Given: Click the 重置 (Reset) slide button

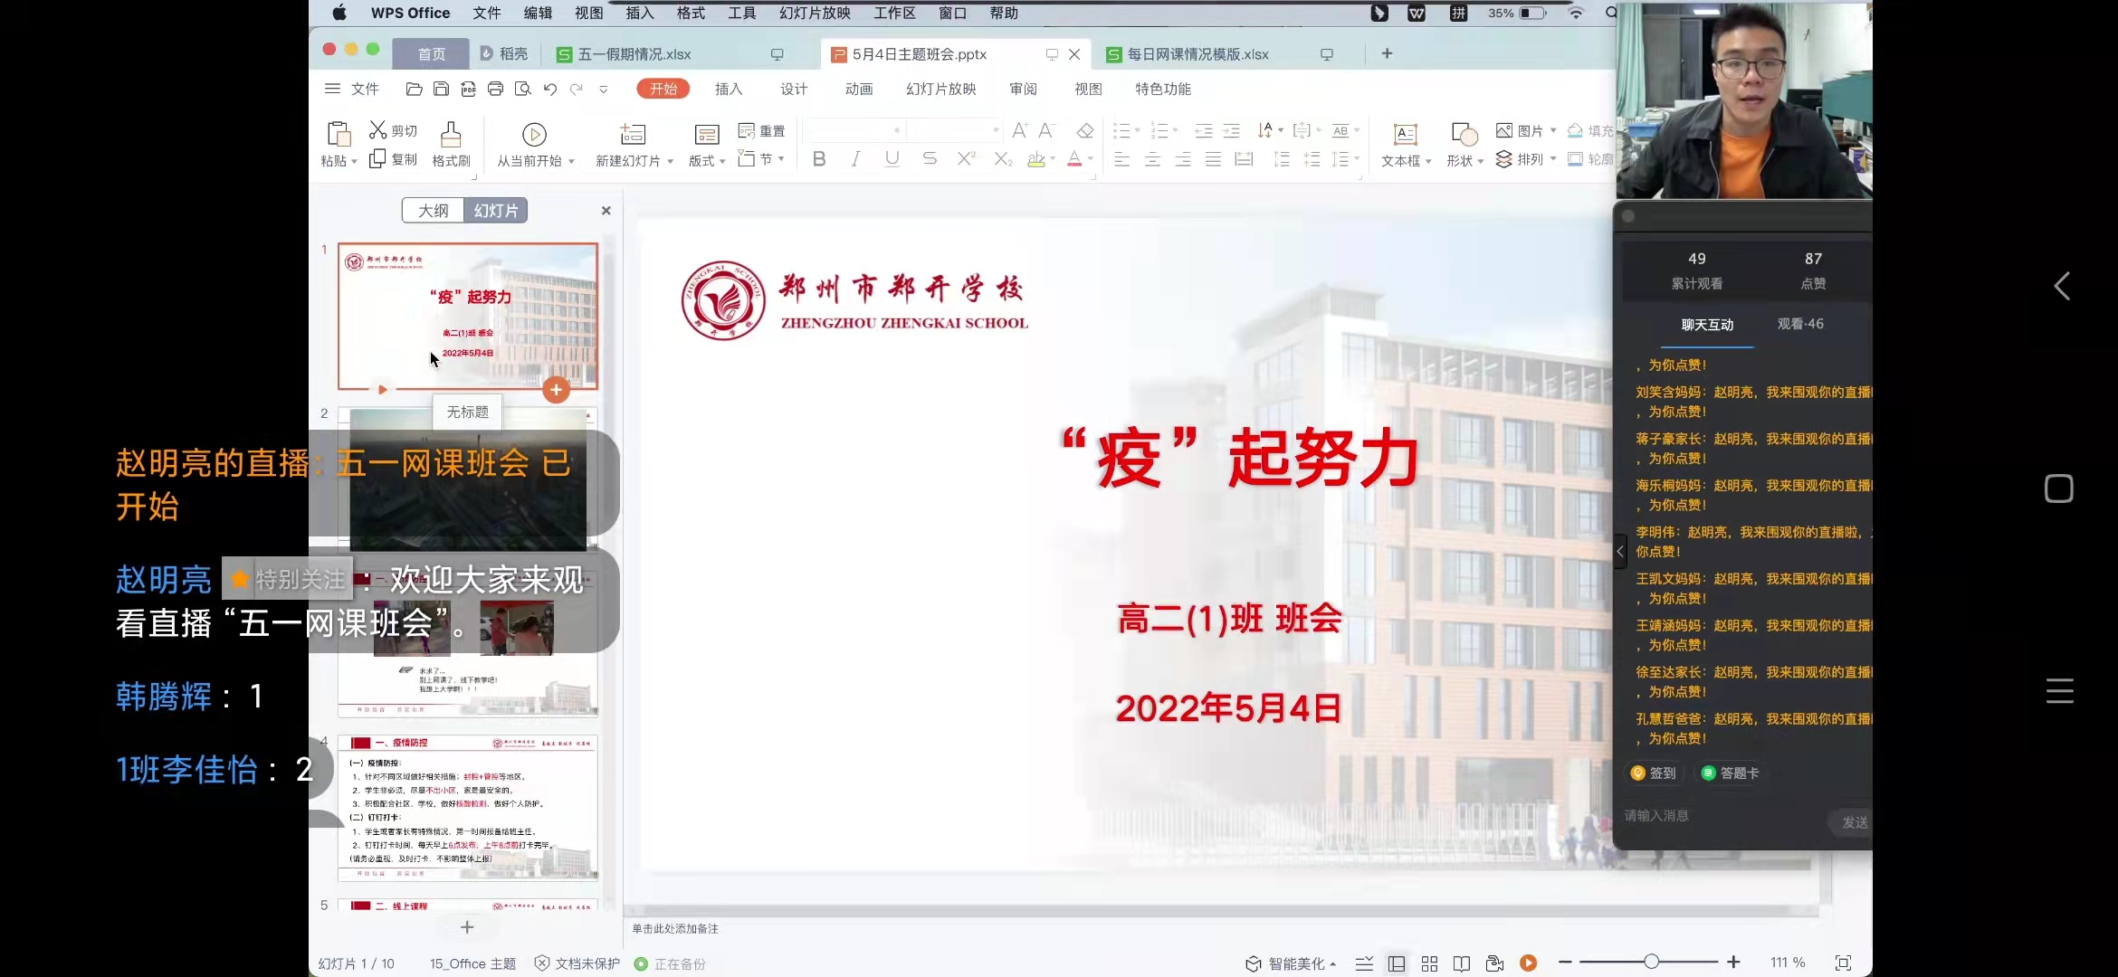Looking at the screenshot, I should 761,130.
